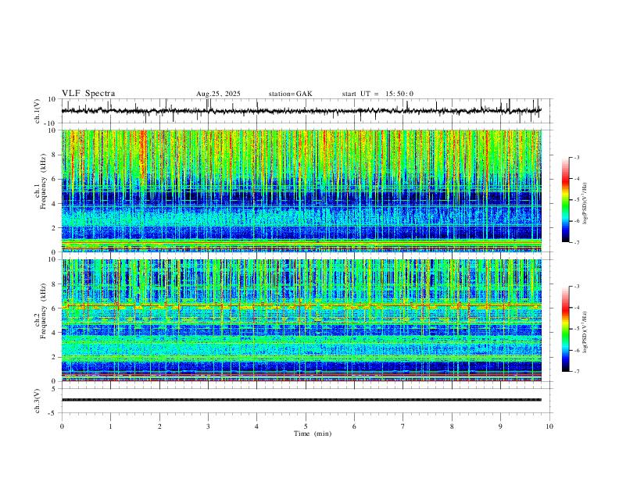The width and height of the screenshot is (619, 478).
Task: Click the "-5" label on ch.2 color bar
Action: pos(576,329)
